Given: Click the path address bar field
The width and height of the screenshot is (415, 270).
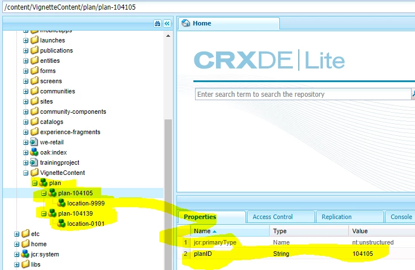Looking at the screenshot, I should (x=209, y=7).
